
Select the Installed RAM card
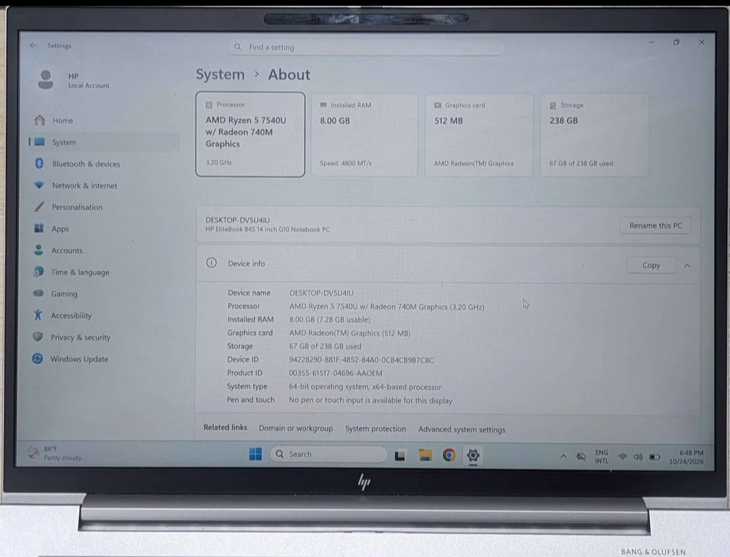(364, 135)
